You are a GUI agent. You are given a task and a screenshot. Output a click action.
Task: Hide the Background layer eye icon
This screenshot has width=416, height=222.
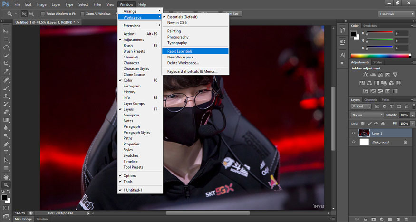353,142
